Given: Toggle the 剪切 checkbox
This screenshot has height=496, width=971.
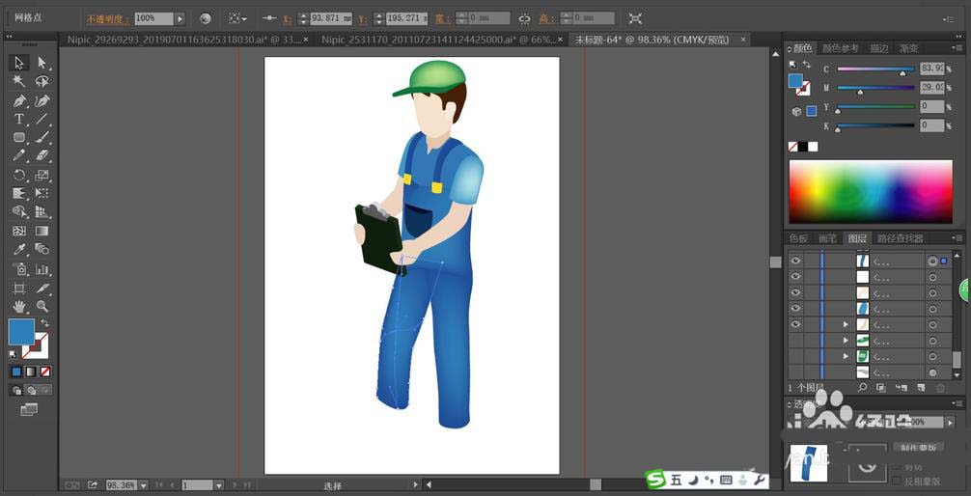Looking at the screenshot, I should click(x=897, y=467).
